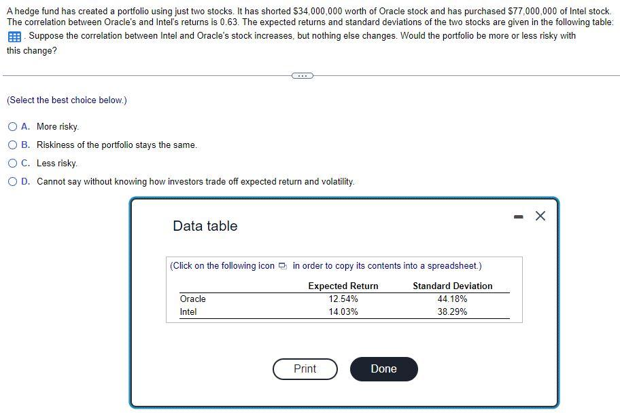Click the Expected Return column header

click(343, 286)
